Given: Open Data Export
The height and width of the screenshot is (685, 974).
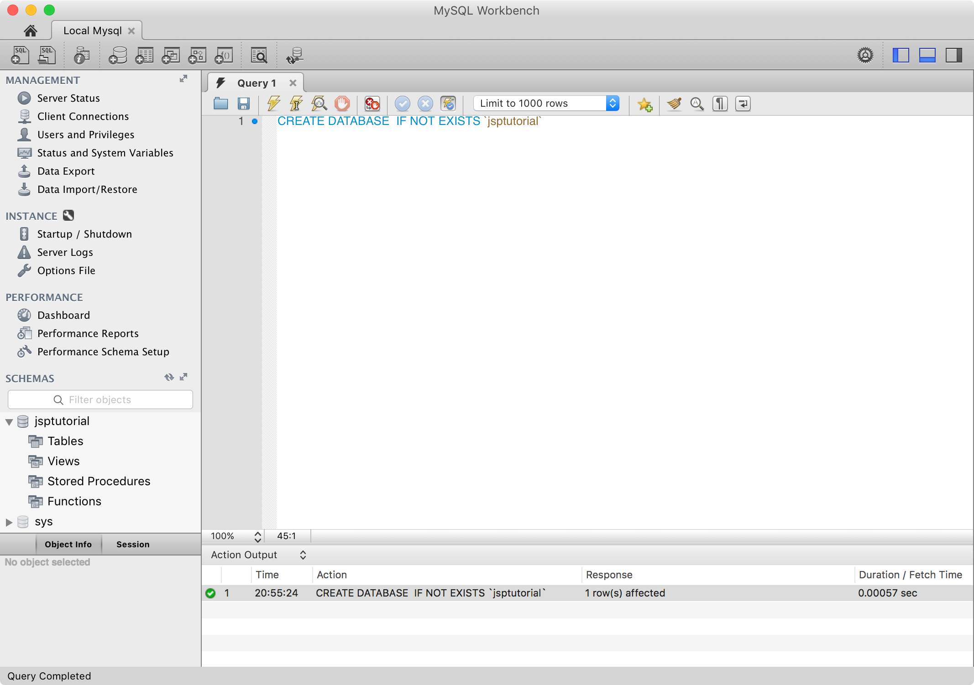Looking at the screenshot, I should coord(66,171).
